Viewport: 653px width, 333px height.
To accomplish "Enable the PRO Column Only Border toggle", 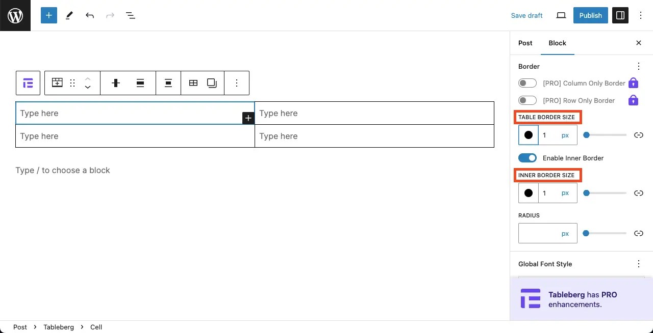I will click(x=528, y=82).
